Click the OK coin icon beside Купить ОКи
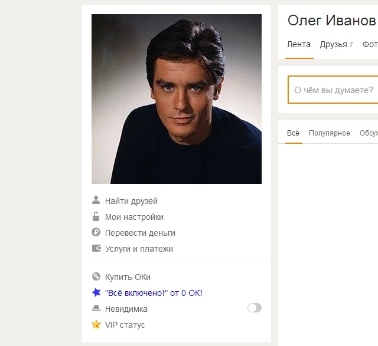This screenshot has width=378, height=346. point(96,276)
